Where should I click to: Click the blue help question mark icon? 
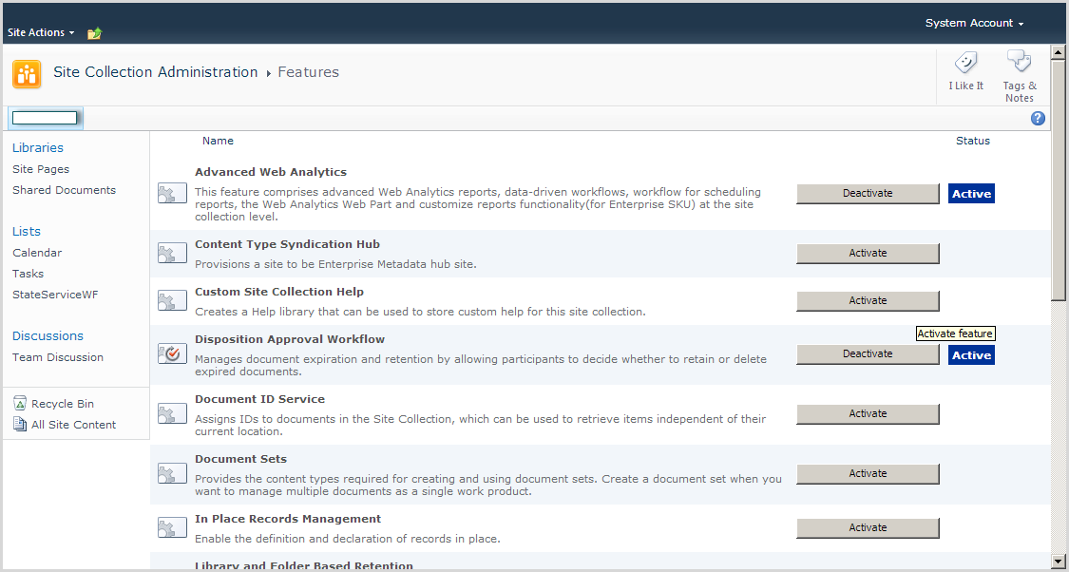coord(1038,119)
